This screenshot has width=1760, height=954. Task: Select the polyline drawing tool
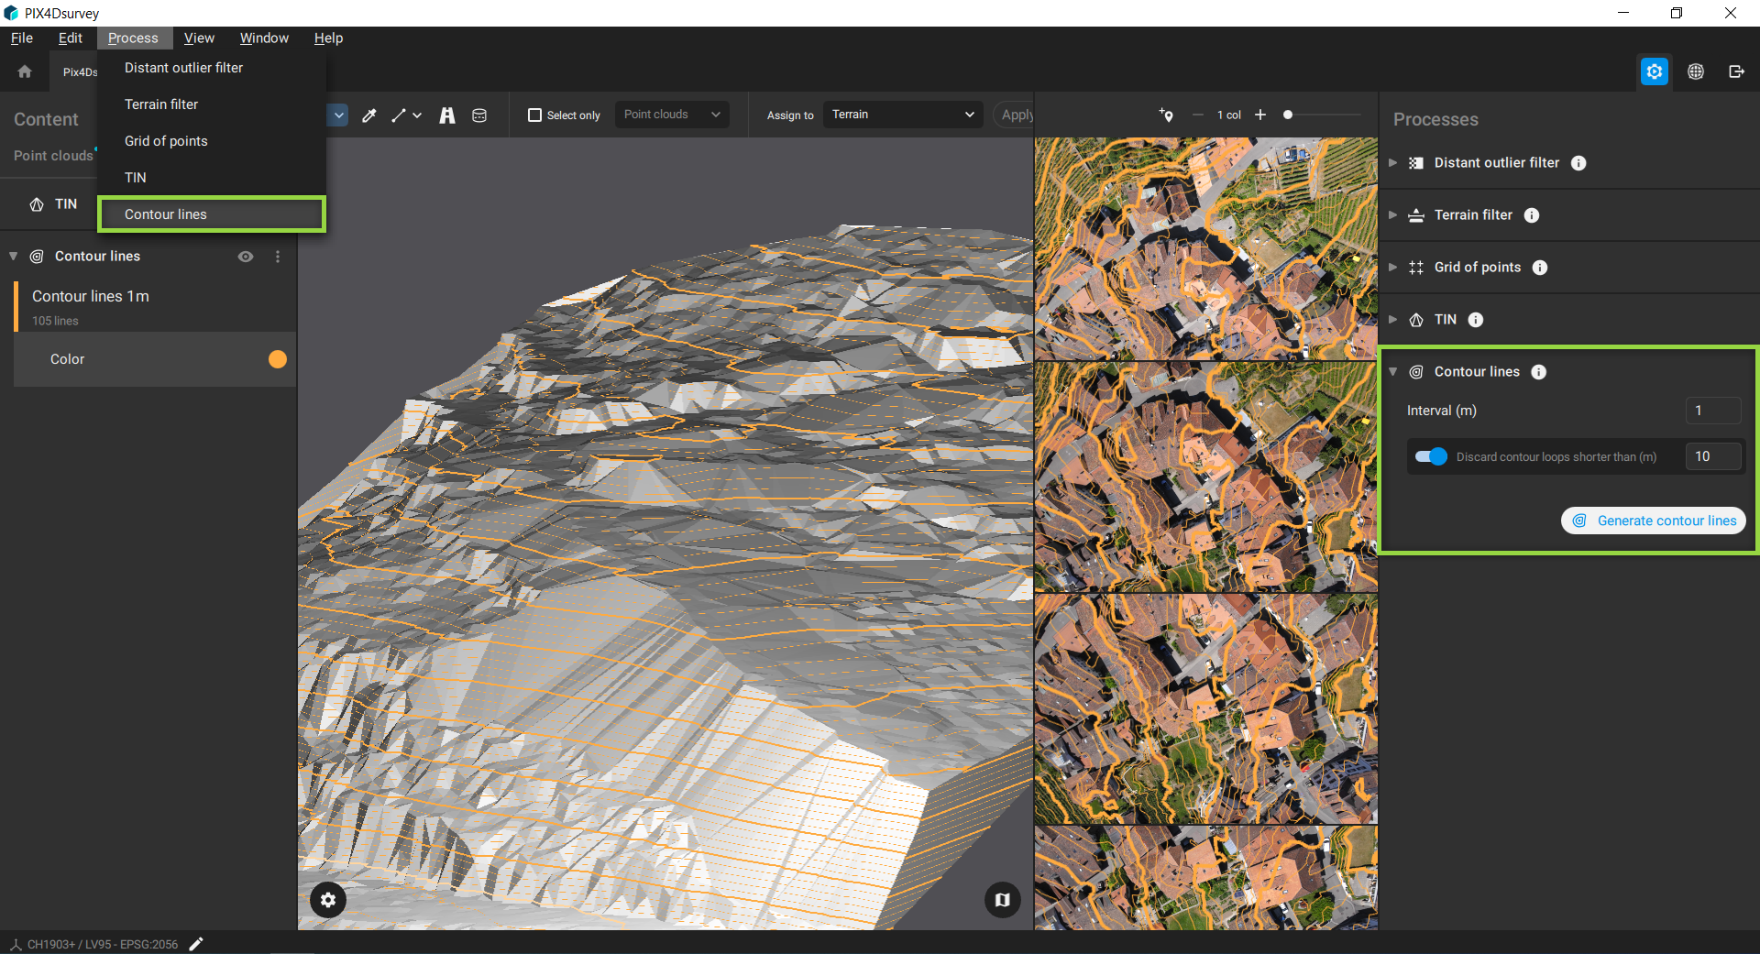[401, 115]
